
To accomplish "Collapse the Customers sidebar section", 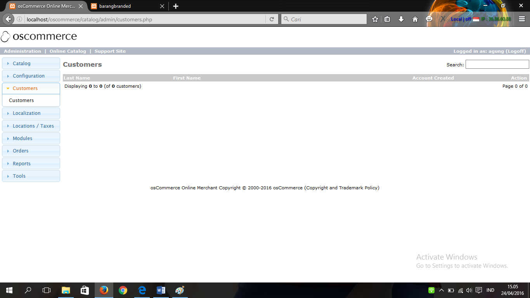I will pyautogui.click(x=31, y=88).
